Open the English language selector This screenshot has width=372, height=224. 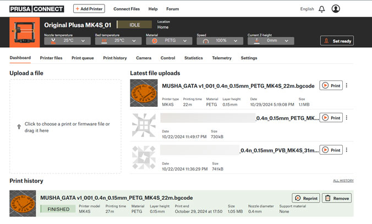click(x=307, y=9)
